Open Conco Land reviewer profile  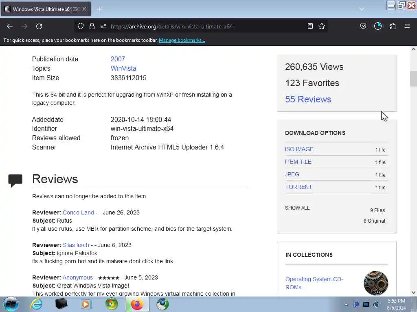(x=78, y=212)
